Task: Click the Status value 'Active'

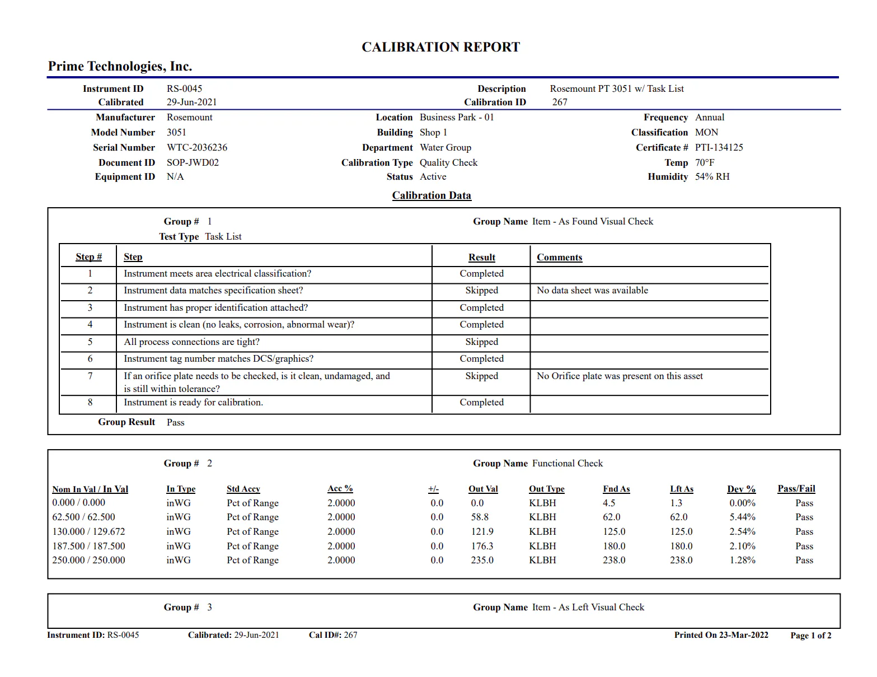Action: pos(433,176)
